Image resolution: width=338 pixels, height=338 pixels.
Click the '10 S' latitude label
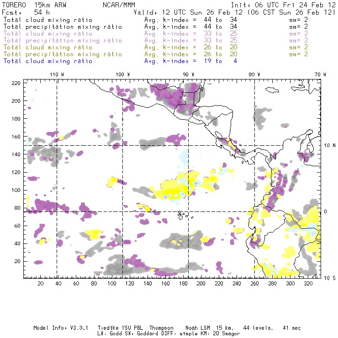tap(330, 278)
